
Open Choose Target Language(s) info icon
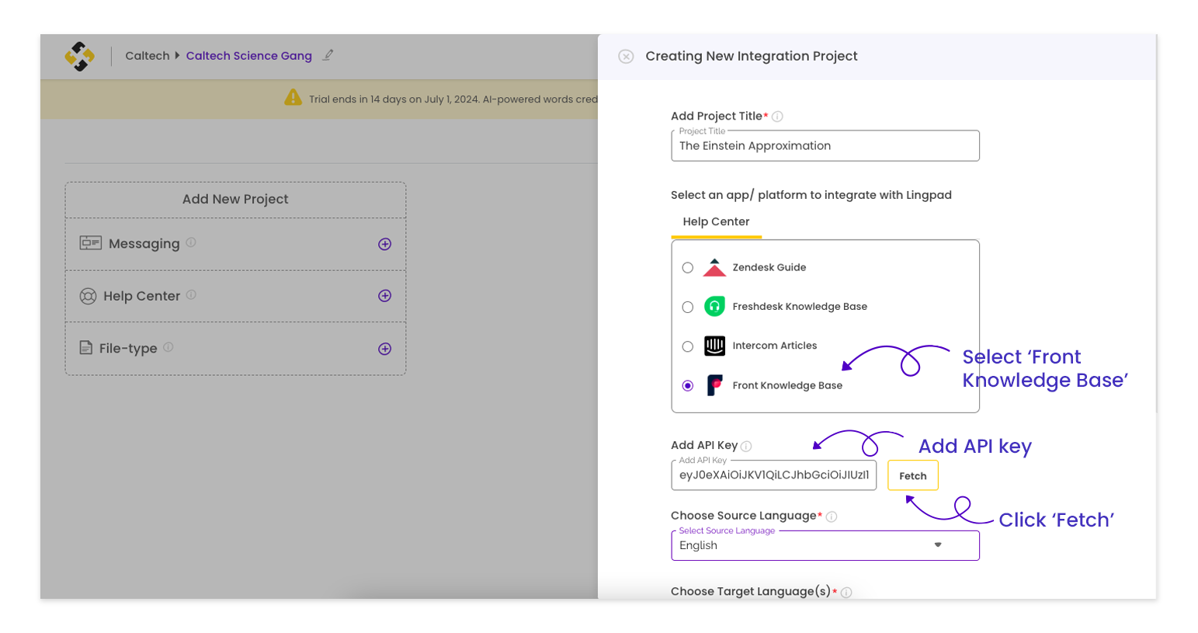pyautogui.click(x=846, y=593)
